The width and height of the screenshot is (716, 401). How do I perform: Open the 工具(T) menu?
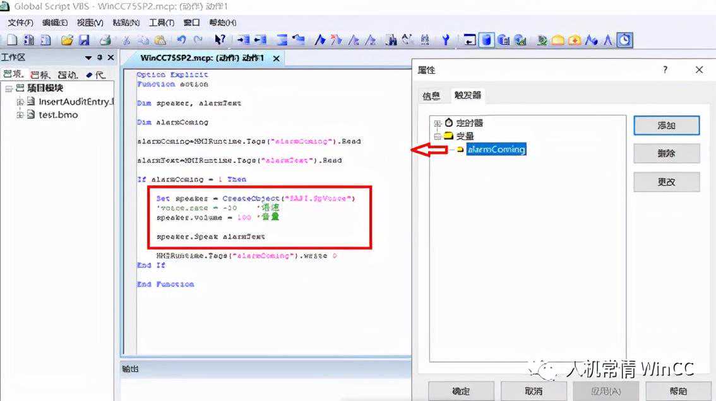pyautogui.click(x=161, y=23)
